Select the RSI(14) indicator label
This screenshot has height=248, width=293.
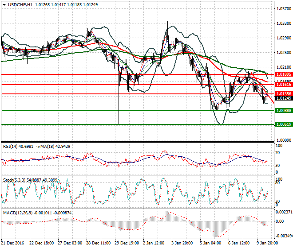(10, 147)
